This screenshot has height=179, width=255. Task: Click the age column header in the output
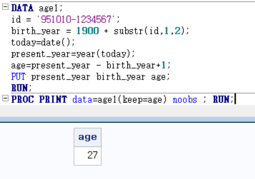[88, 138]
